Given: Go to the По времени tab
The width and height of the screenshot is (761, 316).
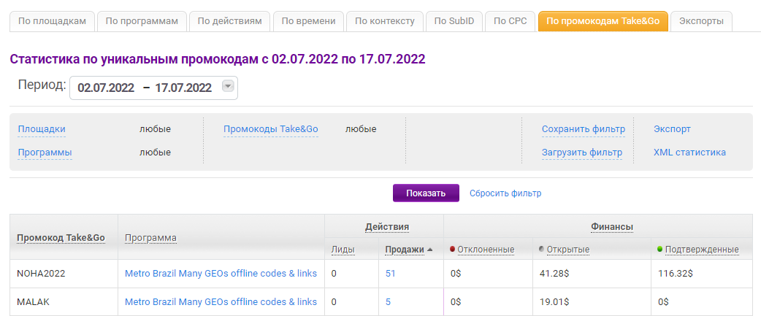Looking at the screenshot, I should point(308,21).
